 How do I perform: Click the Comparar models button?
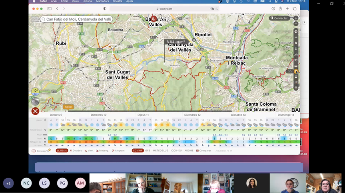click(x=203, y=151)
